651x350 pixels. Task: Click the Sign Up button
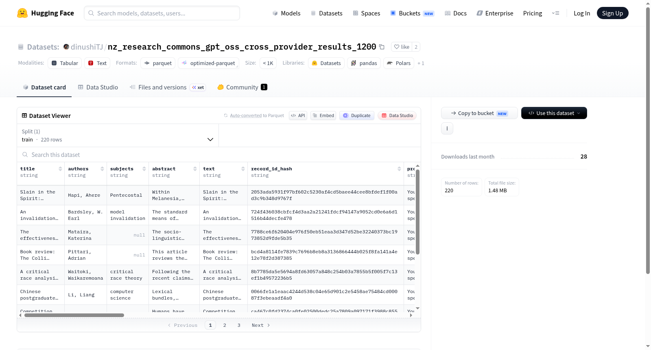coord(612,13)
